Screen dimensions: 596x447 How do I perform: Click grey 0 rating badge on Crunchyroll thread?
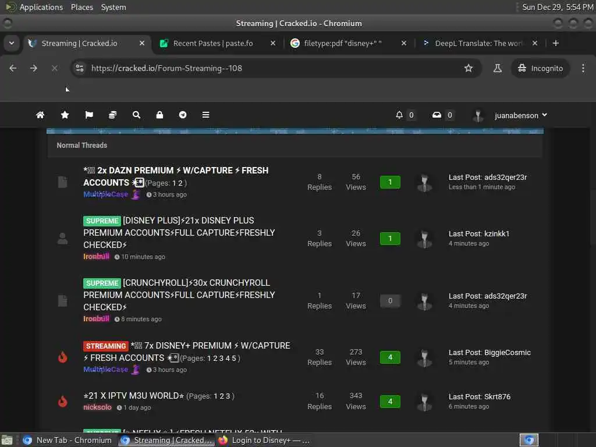point(390,301)
